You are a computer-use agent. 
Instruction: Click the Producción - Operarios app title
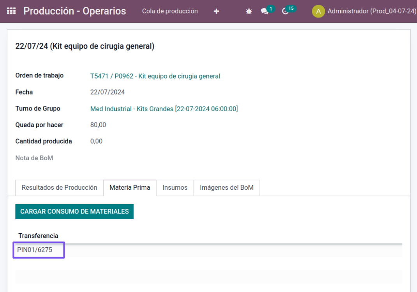(75, 11)
